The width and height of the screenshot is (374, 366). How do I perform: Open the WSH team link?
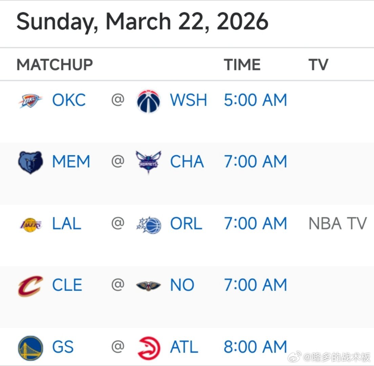pyautogui.click(x=188, y=100)
